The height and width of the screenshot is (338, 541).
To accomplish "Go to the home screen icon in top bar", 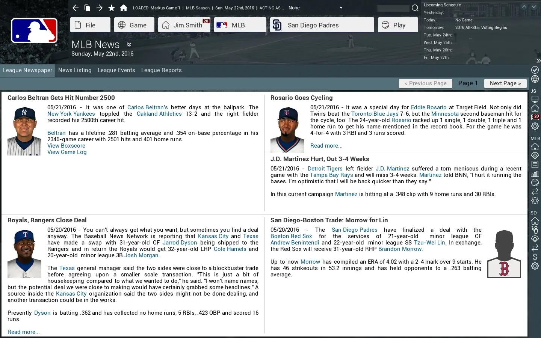I will (x=124, y=8).
